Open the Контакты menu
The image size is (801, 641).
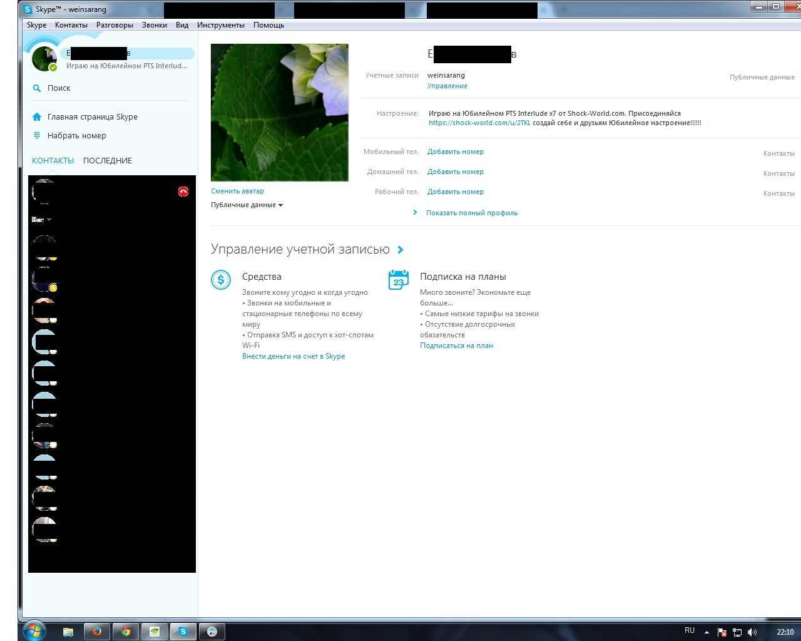coord(71,25)
